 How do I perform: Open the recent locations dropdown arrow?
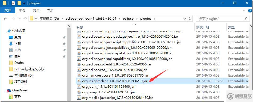19,19
